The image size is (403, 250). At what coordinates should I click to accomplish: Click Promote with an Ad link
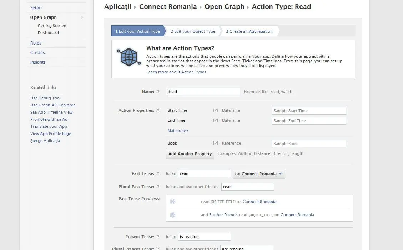(x=49, y=120)
